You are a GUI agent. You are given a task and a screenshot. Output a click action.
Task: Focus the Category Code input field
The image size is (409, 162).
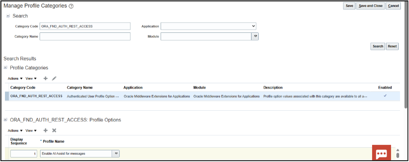point(85,26)
